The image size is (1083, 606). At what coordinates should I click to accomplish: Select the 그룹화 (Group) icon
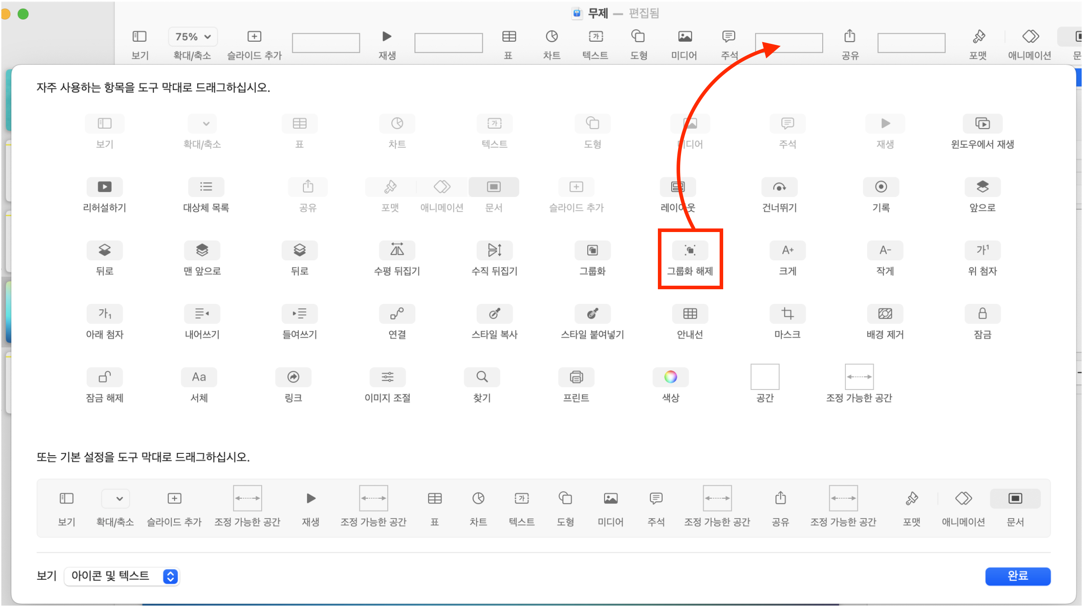click(x=592, y=251)
